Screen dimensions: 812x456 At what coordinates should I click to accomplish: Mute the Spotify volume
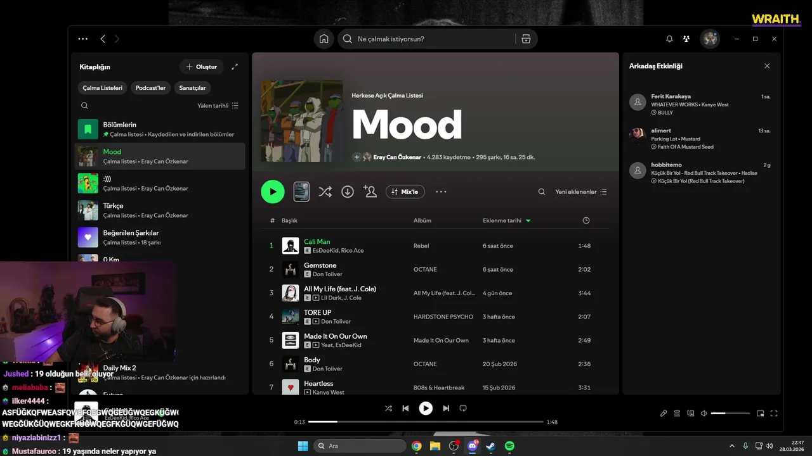coord(704,414)
